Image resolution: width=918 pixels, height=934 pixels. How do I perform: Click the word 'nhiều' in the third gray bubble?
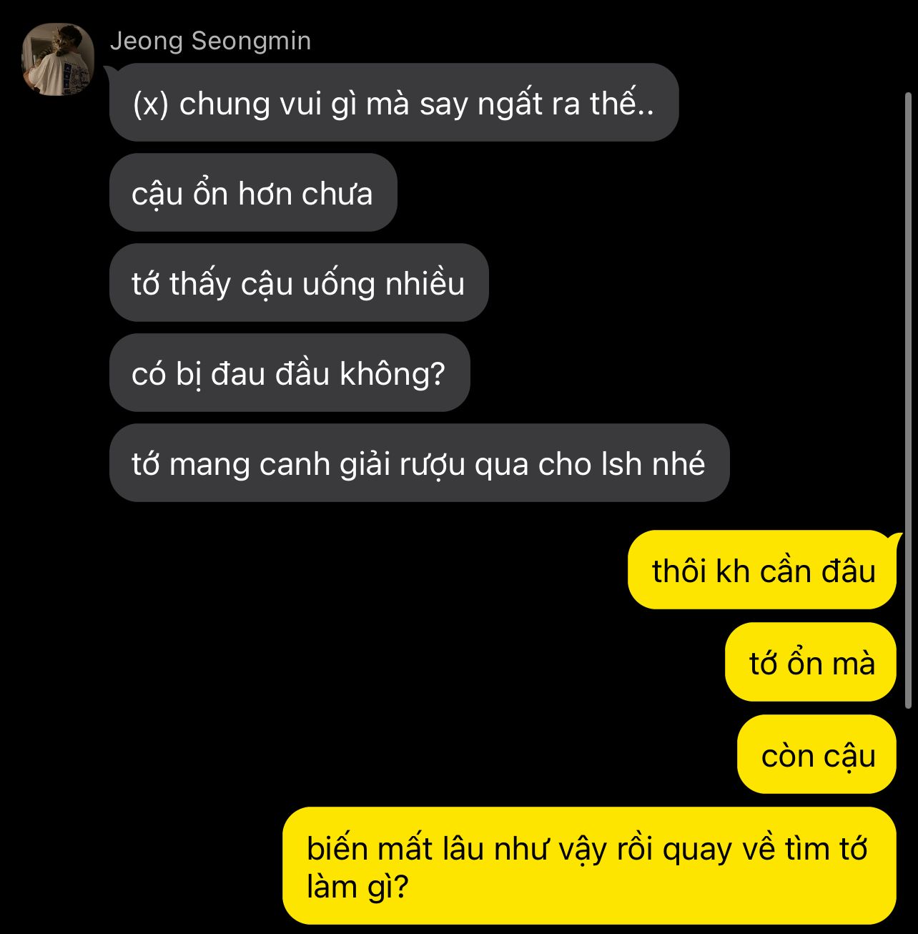tap(425, 284)
